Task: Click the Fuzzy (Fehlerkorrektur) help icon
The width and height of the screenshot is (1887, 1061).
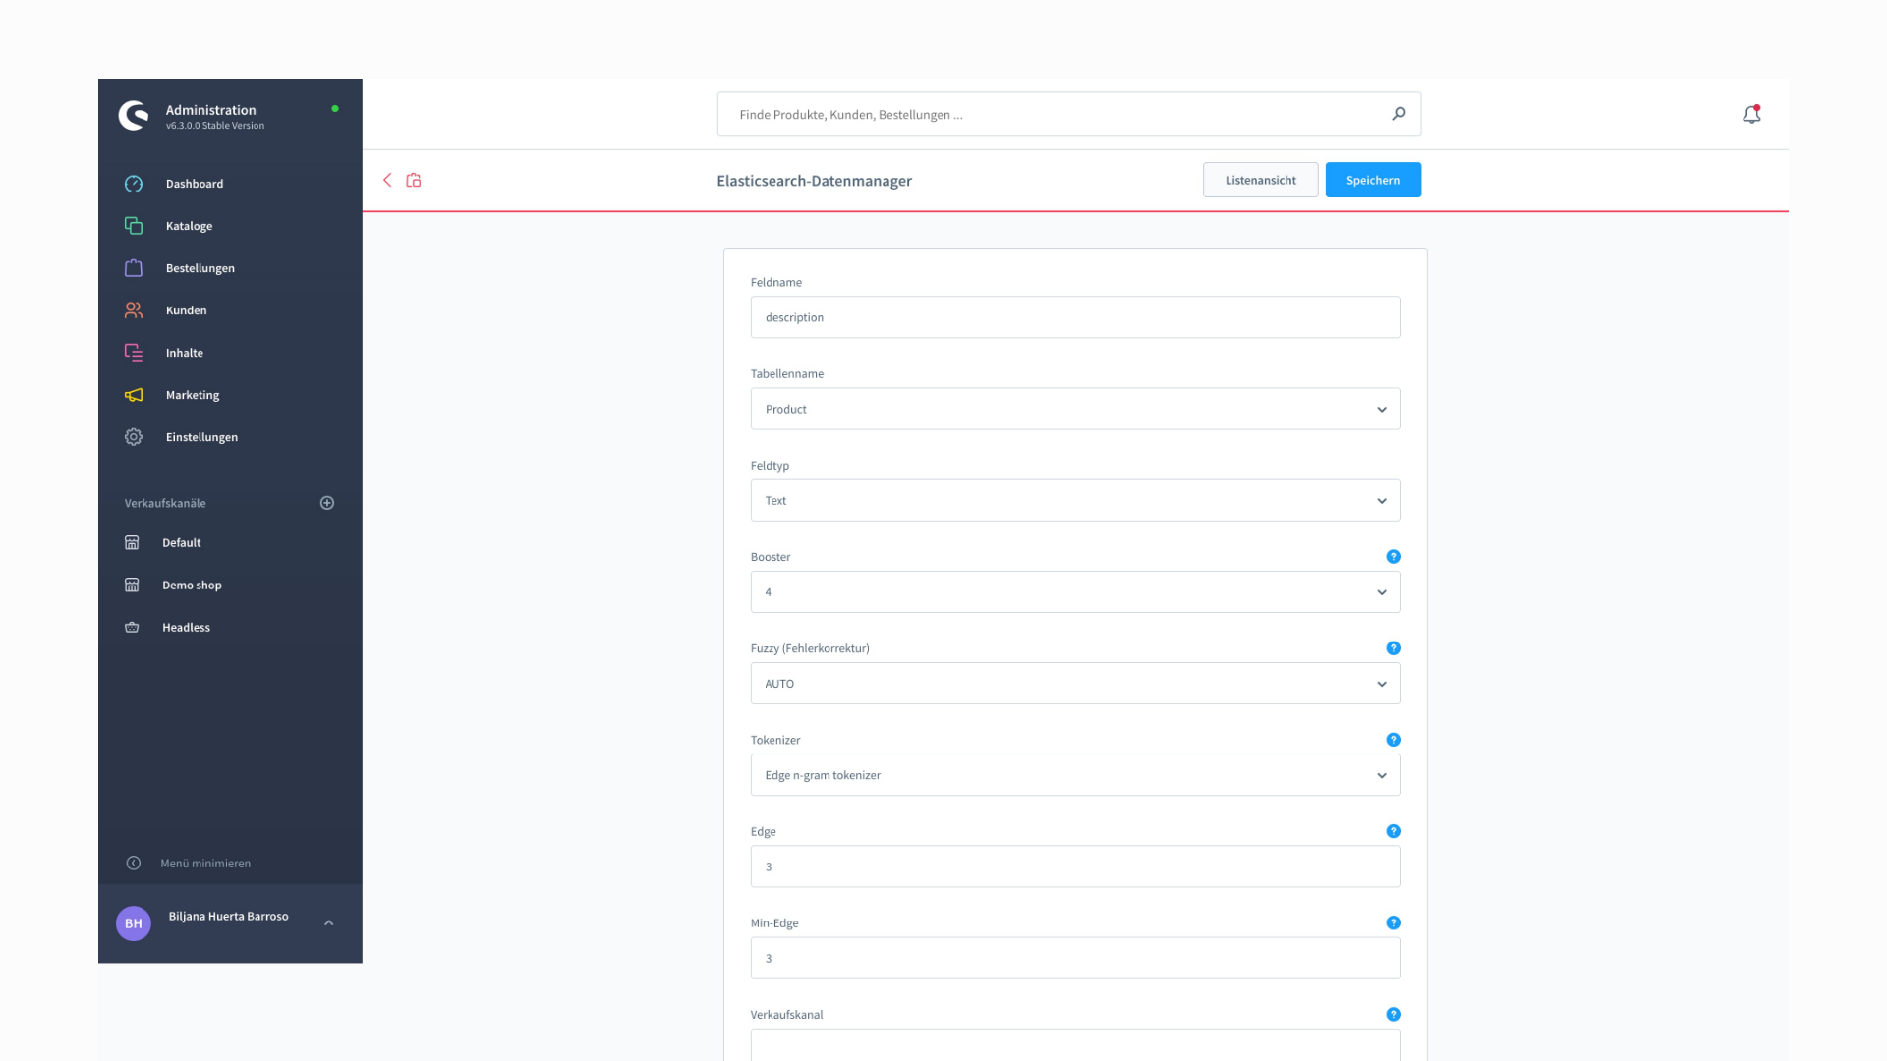Action: [x=1393, y=648]
